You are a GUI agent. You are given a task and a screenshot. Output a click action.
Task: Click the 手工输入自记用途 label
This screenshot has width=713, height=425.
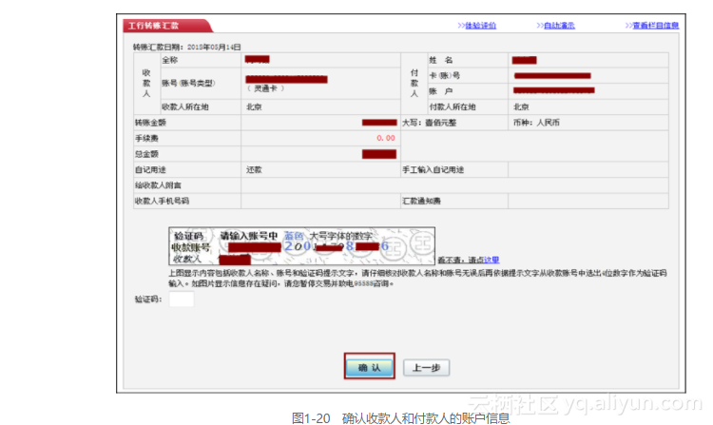[x=433, y=169]
